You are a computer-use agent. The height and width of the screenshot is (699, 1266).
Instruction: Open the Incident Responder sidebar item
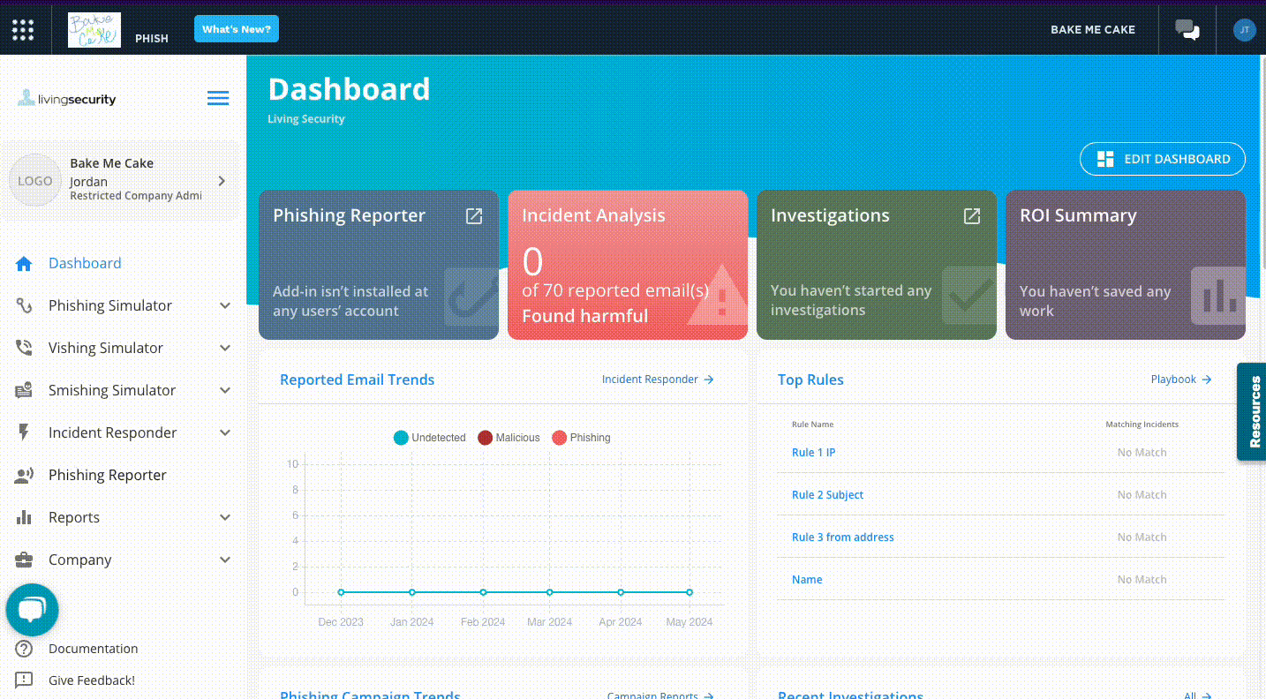click(113, 432)
